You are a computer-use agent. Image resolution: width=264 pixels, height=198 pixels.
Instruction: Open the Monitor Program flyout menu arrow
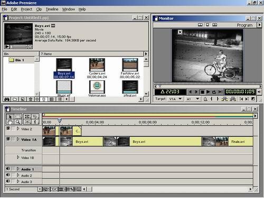point(259,25)
